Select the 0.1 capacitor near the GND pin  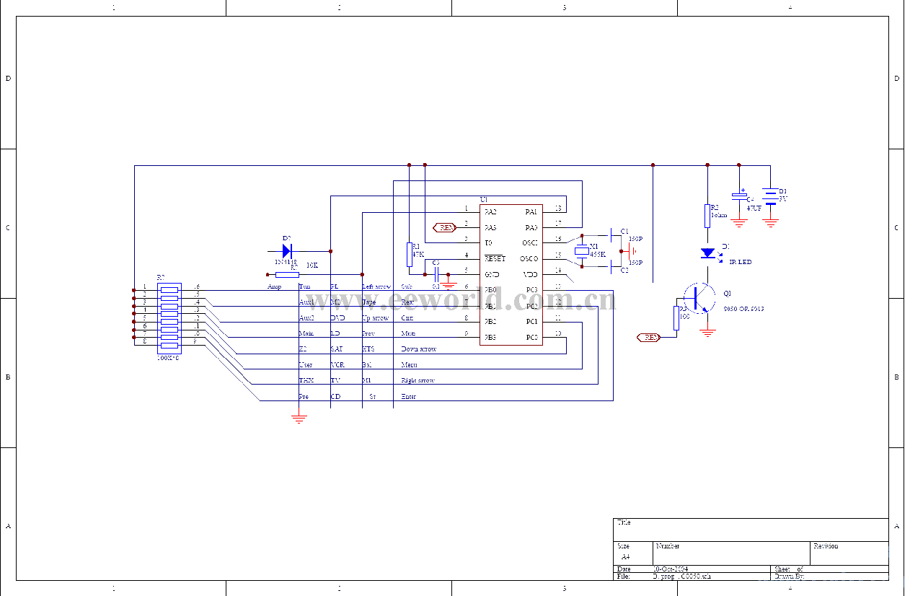click(x=436, y=274)
